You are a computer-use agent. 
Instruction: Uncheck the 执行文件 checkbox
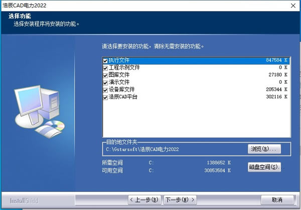(105, 61)
